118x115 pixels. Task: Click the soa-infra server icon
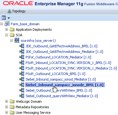point(17,40)
